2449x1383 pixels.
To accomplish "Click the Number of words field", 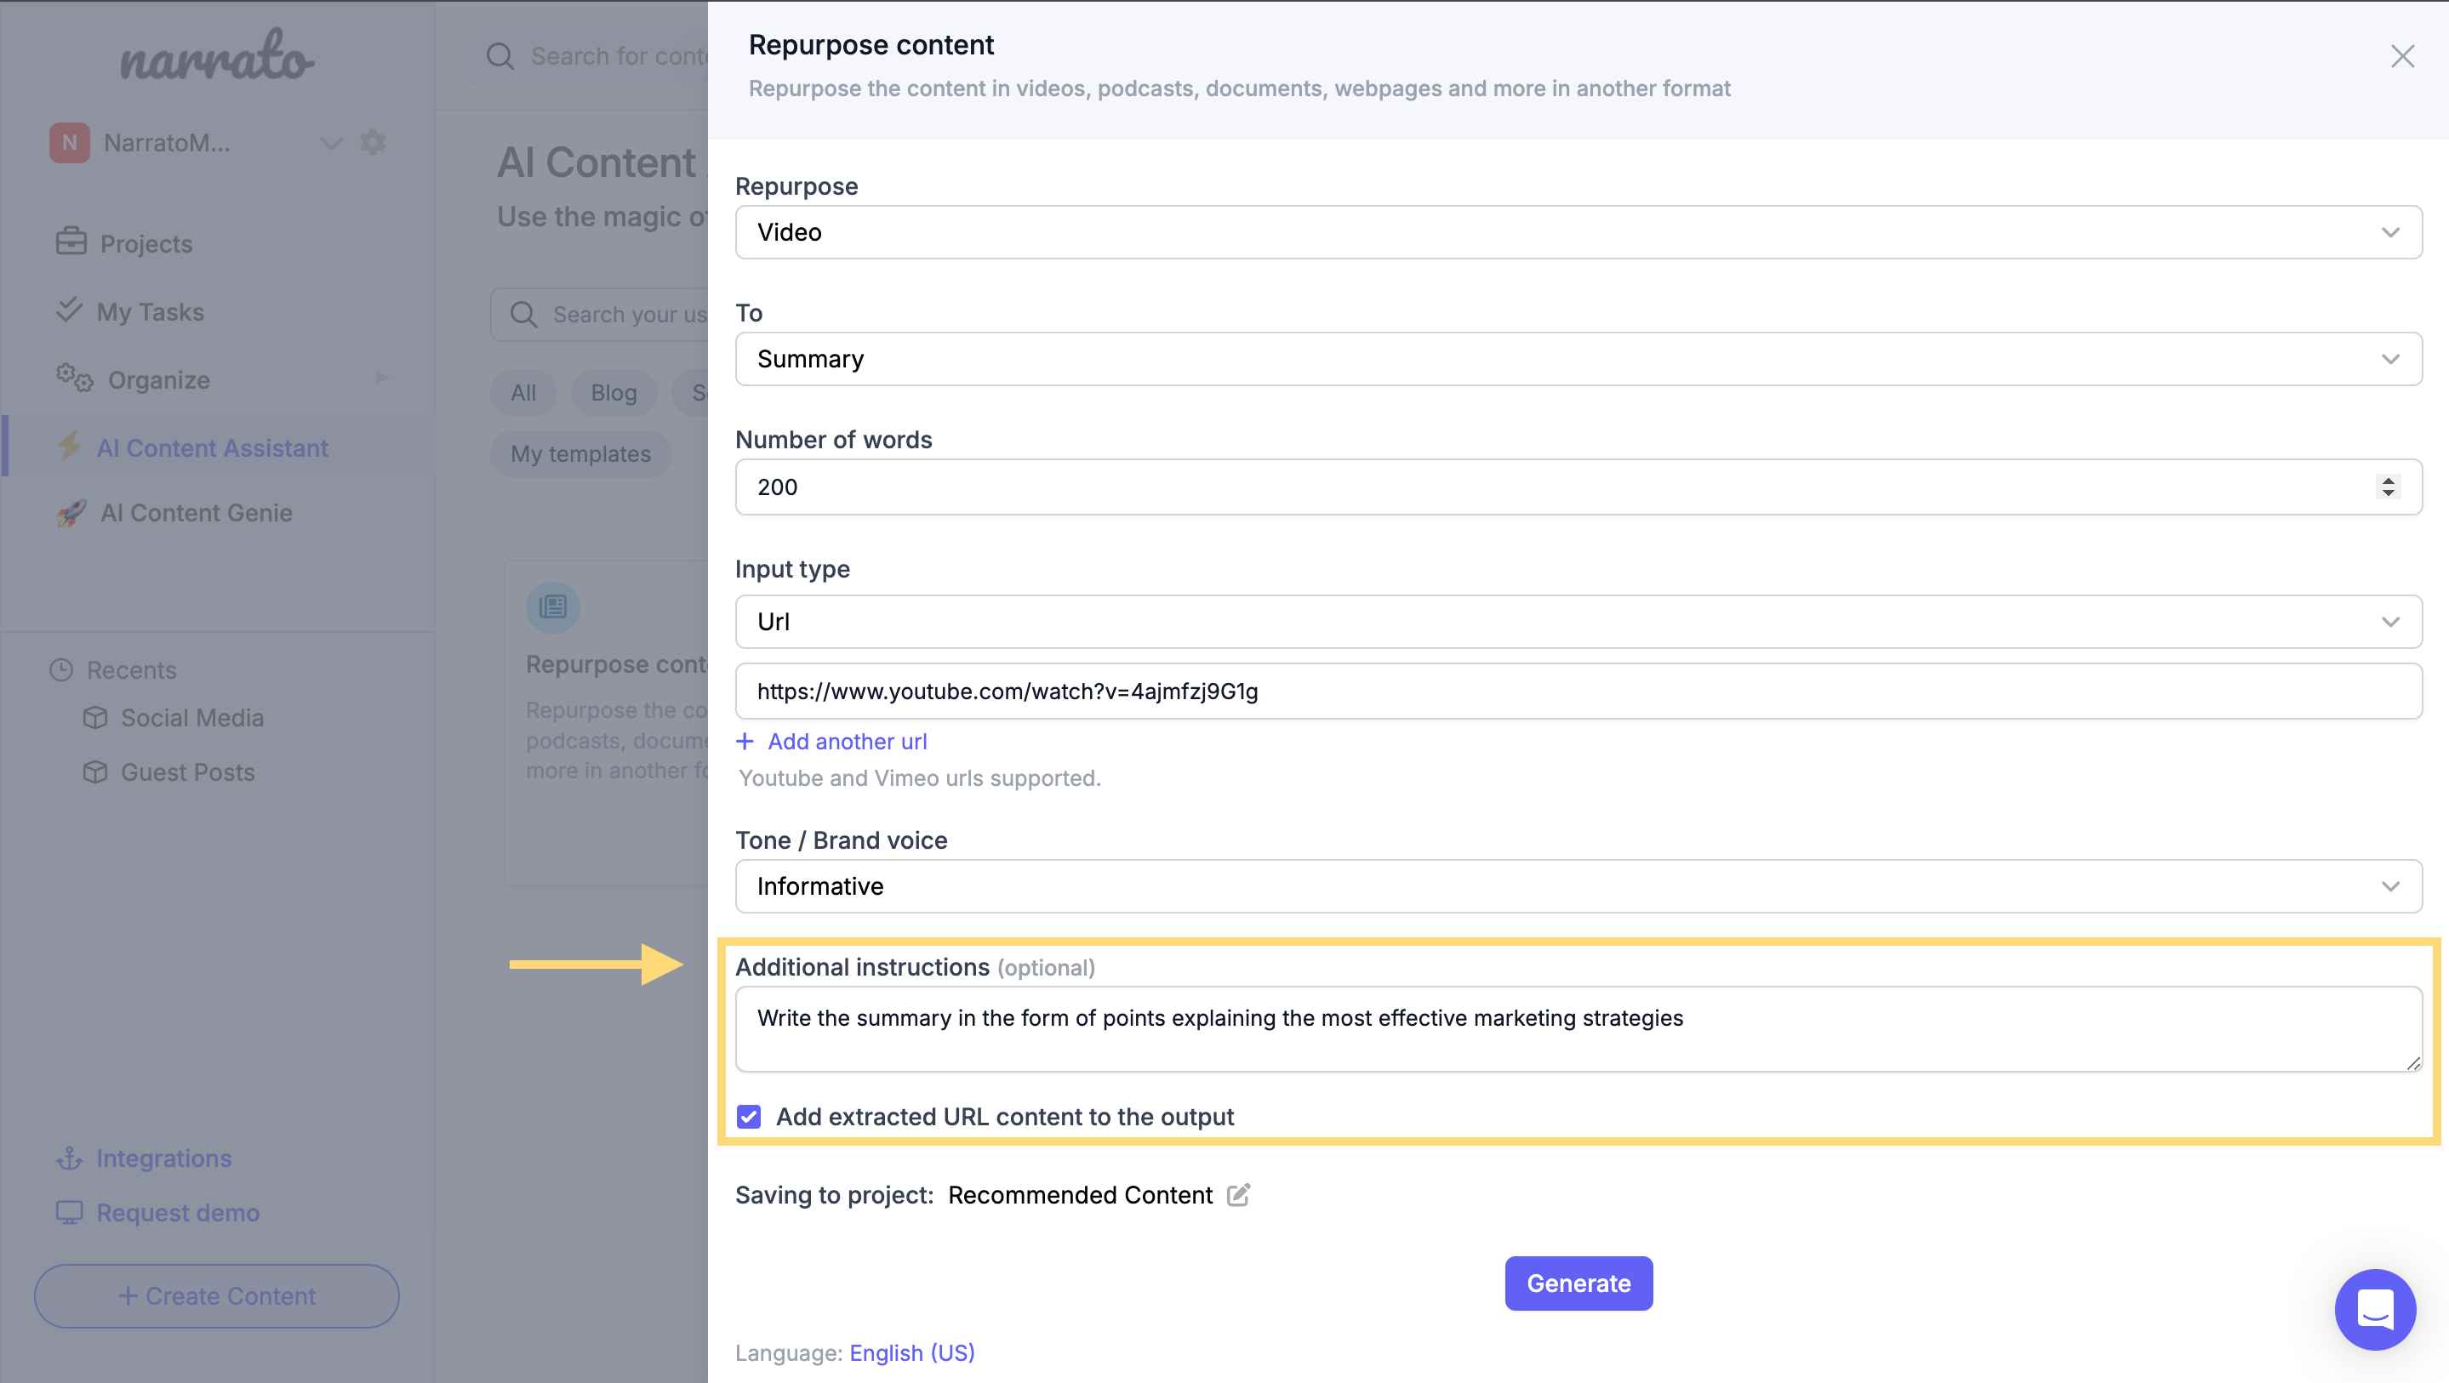I will [1578, 487].
